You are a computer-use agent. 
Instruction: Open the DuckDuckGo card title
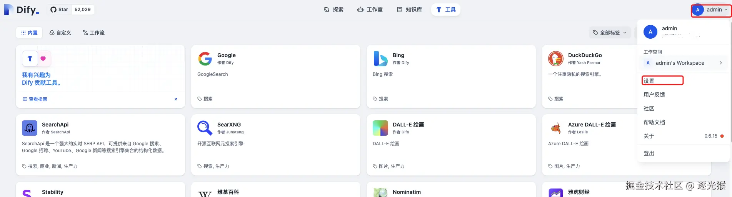(x=585, y=55)
